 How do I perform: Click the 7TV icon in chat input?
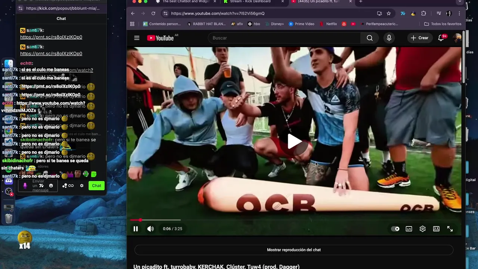pos(41,186)
